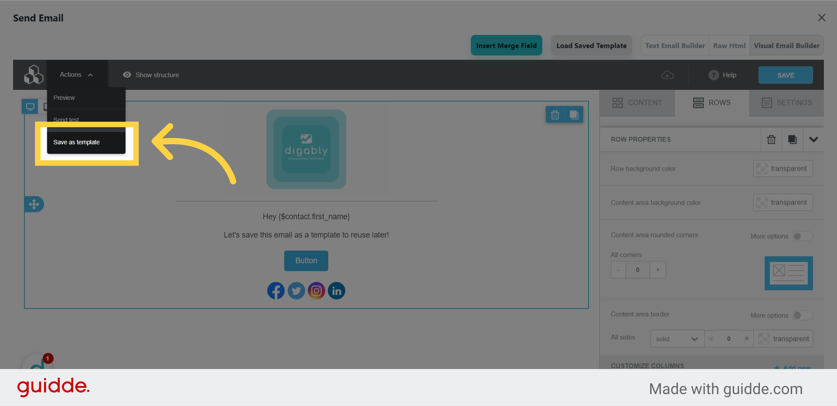The height and width of the screenshot is (406, 837).
Task: Close the Send Email dialog
Action: 822,17
